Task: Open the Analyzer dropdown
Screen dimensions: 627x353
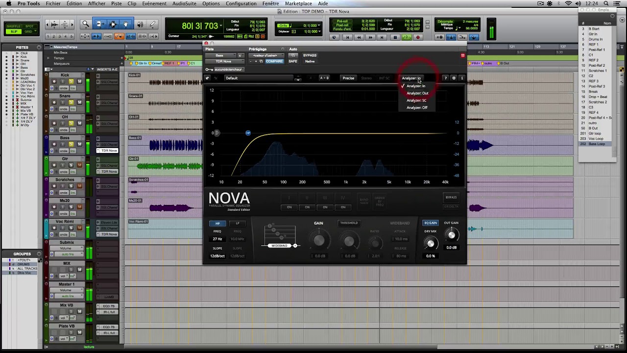Action: click(x=411, y=78)
